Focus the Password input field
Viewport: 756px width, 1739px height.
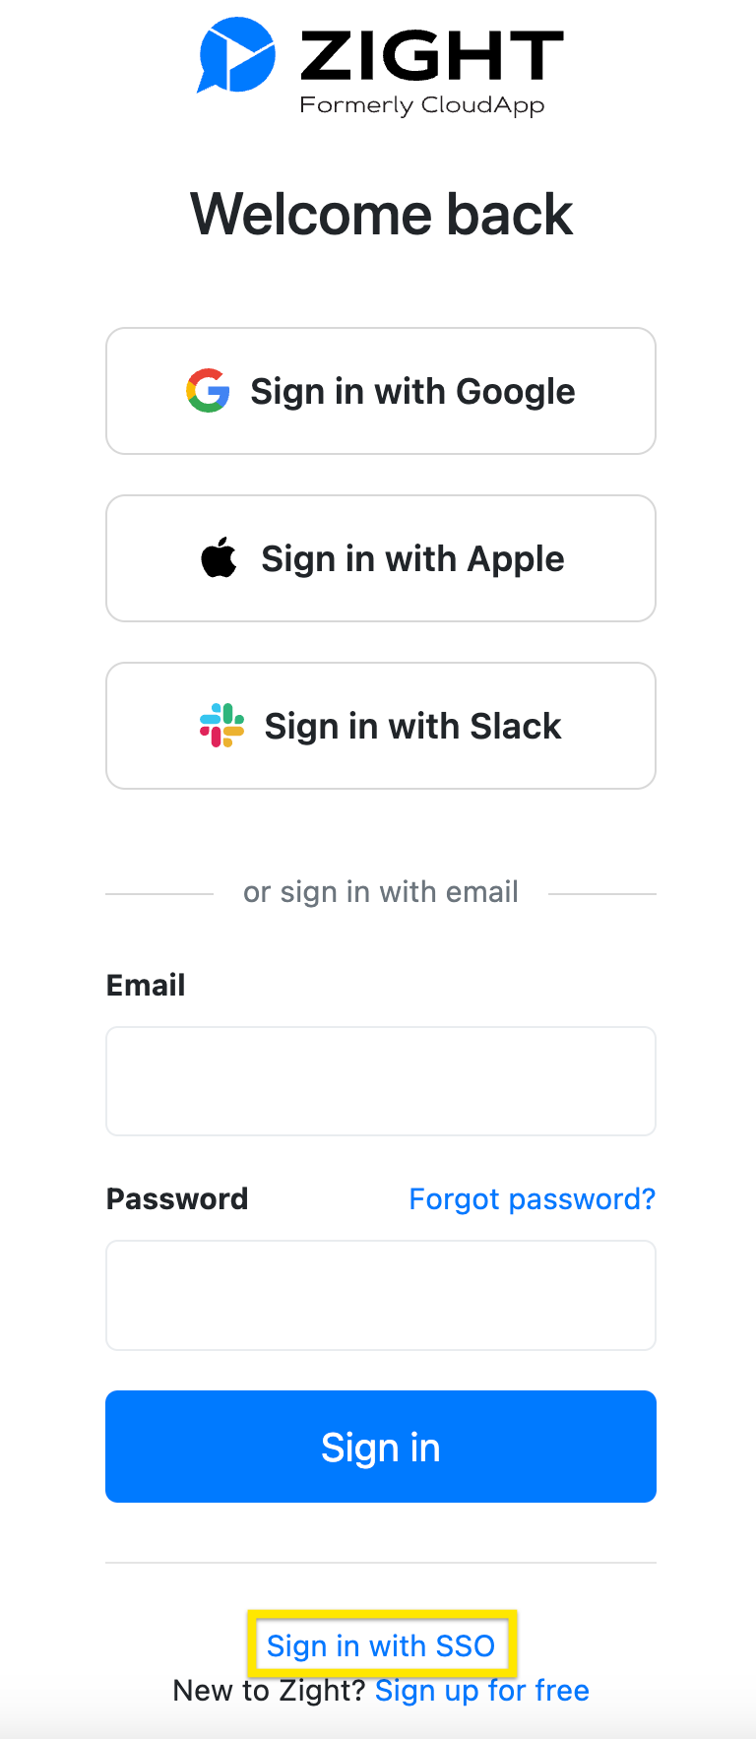(381, 1295)
